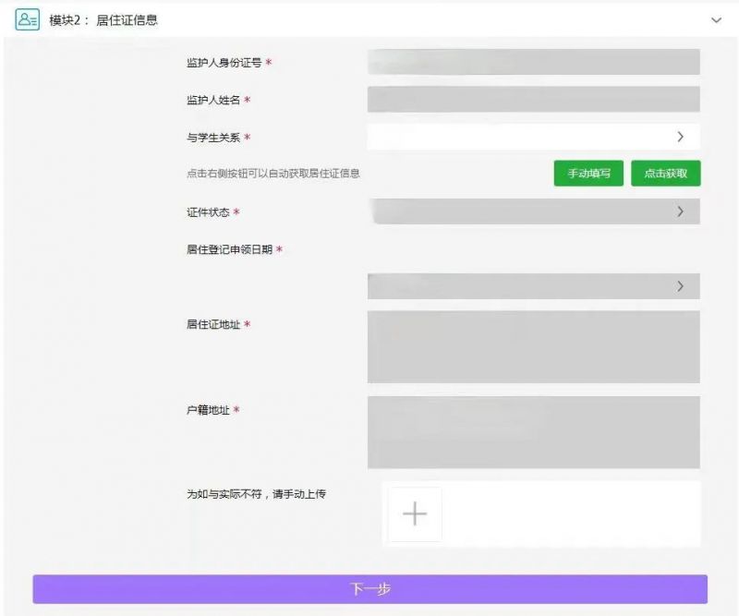Click the plus upload tile

tap(415, 513)
